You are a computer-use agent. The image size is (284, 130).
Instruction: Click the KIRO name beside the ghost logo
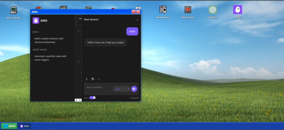coord(44,21)
